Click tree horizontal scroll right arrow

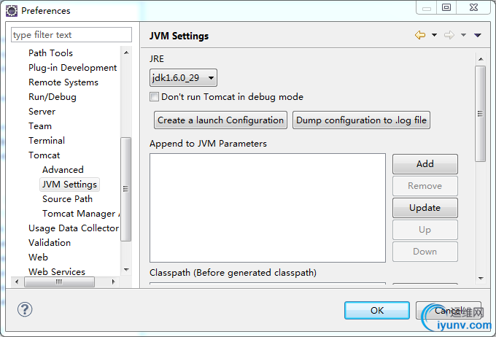(x=113, y=282)
